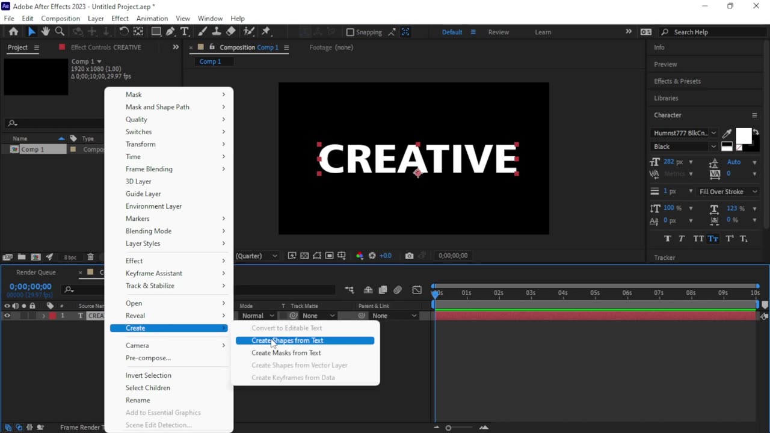Toggle Subscript in Character panel
The height and width of the screenshot is (433, 770).
(744, 239)
